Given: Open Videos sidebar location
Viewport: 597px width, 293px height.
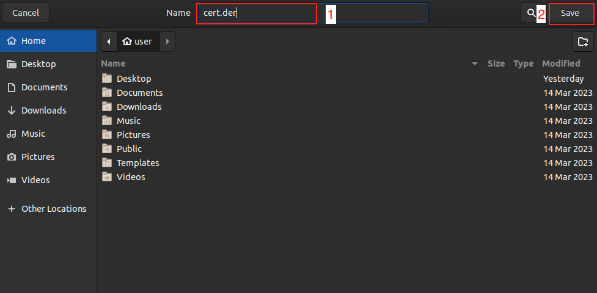Looking at the screenshot, I should tap(35, 180).
